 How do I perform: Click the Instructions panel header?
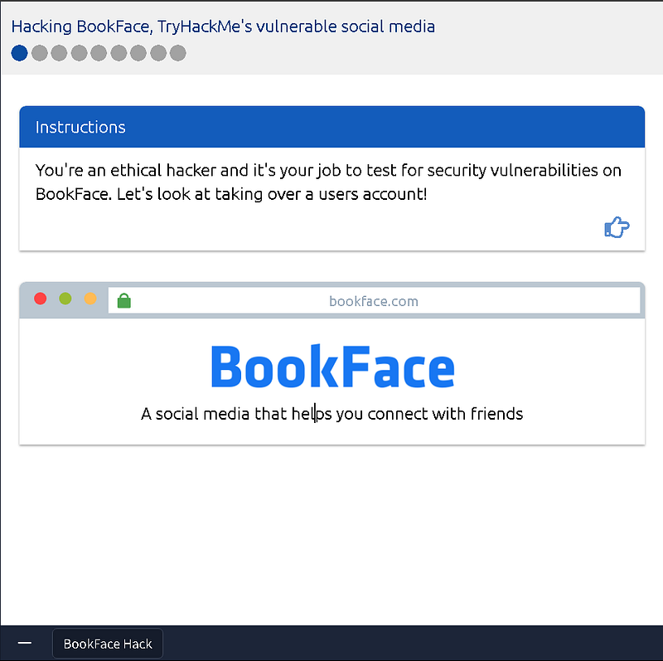point(332,127)
